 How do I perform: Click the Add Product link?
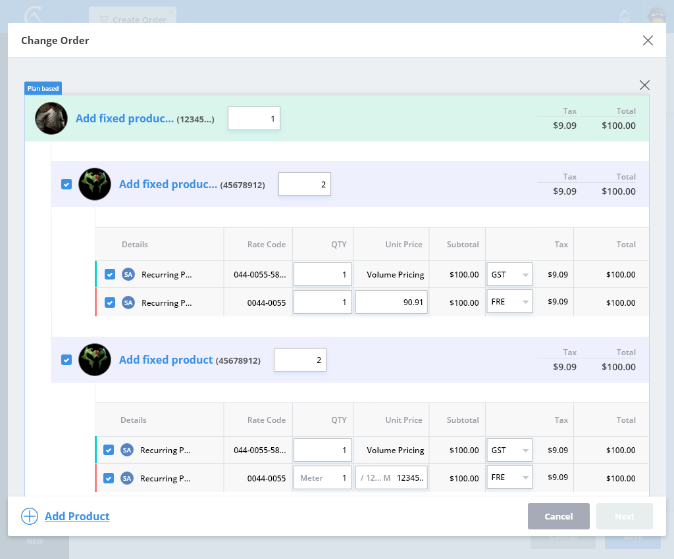click(x=77, y=516)
